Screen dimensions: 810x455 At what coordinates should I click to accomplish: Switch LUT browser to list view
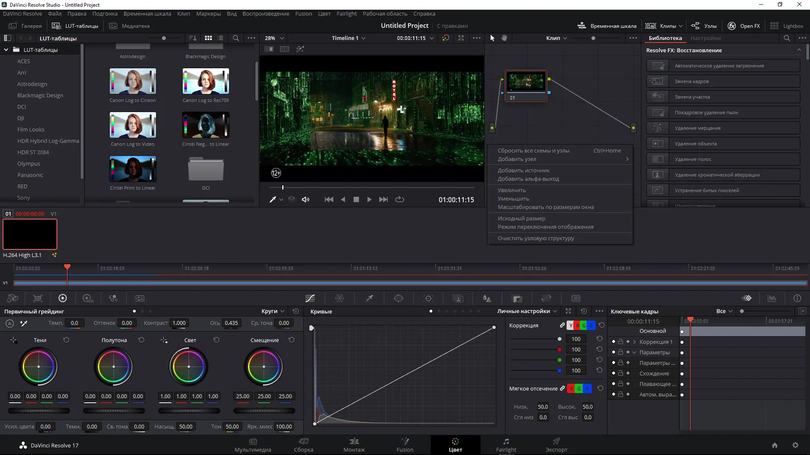point(220,38)
